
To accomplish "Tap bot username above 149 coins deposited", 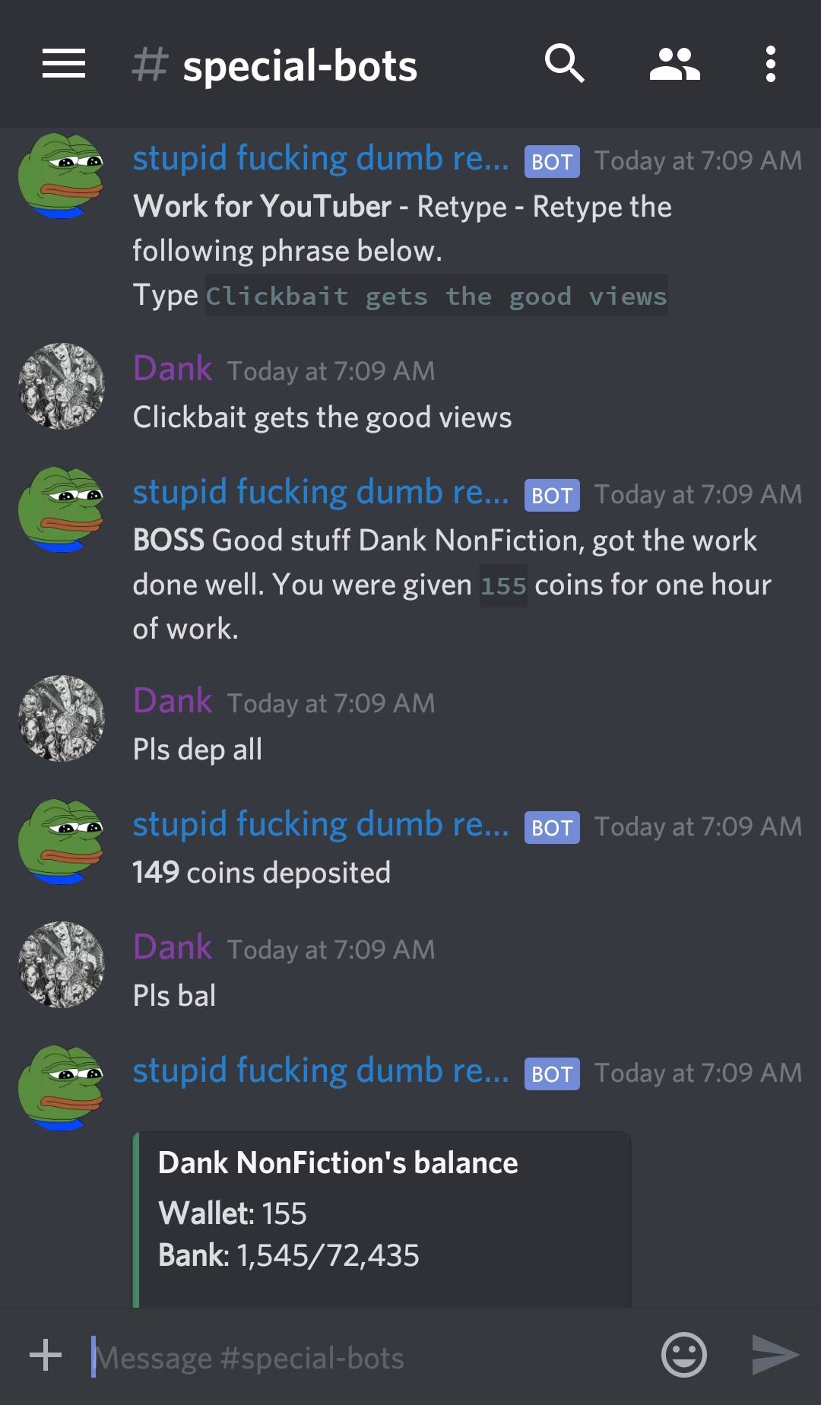I will [321, 824].
